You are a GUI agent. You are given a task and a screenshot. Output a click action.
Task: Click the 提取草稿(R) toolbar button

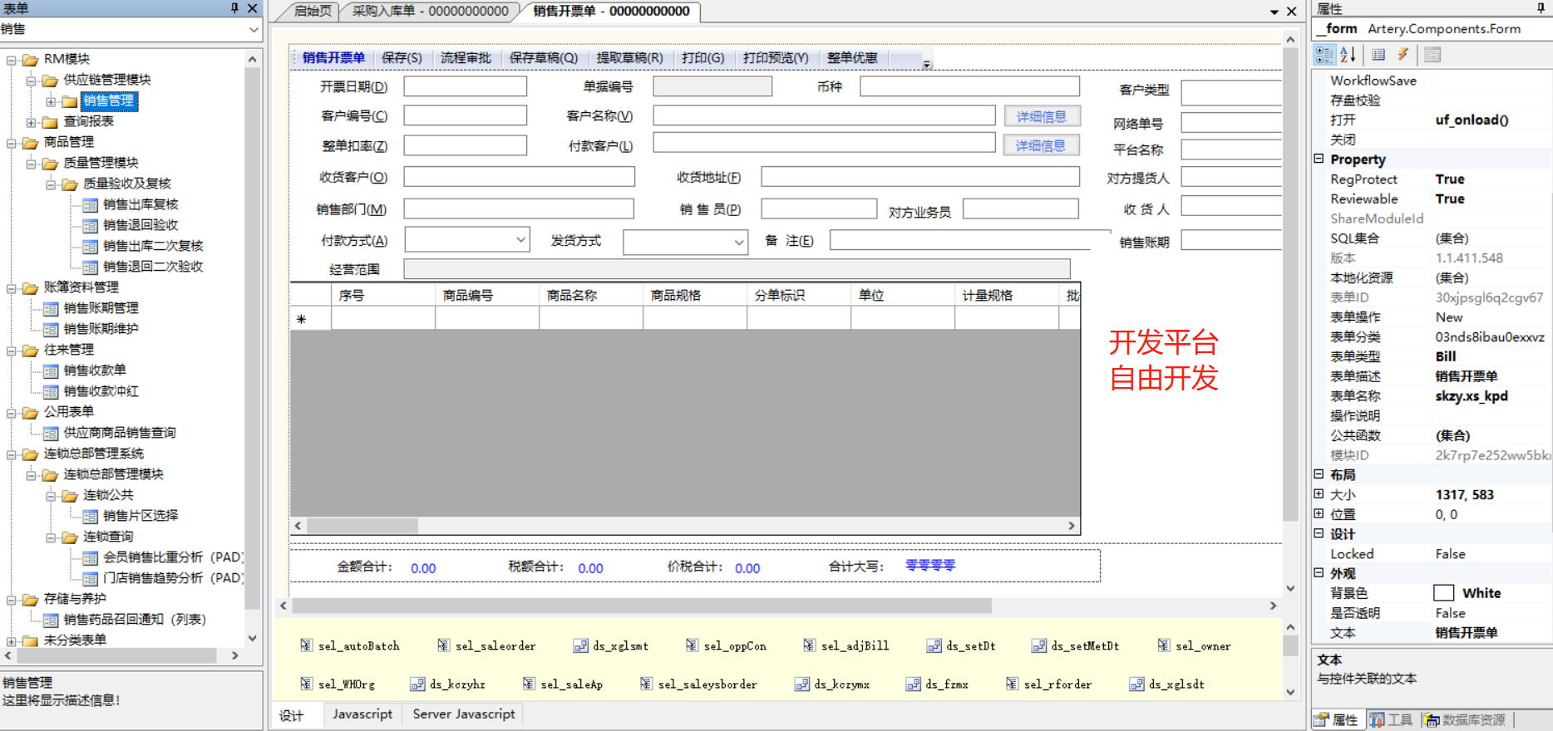629,57
